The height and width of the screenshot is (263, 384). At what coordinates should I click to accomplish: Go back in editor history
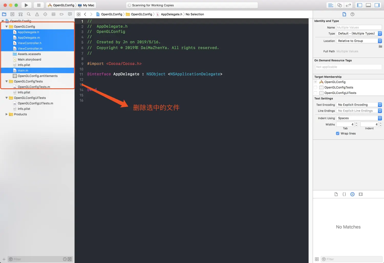[85, 14]
